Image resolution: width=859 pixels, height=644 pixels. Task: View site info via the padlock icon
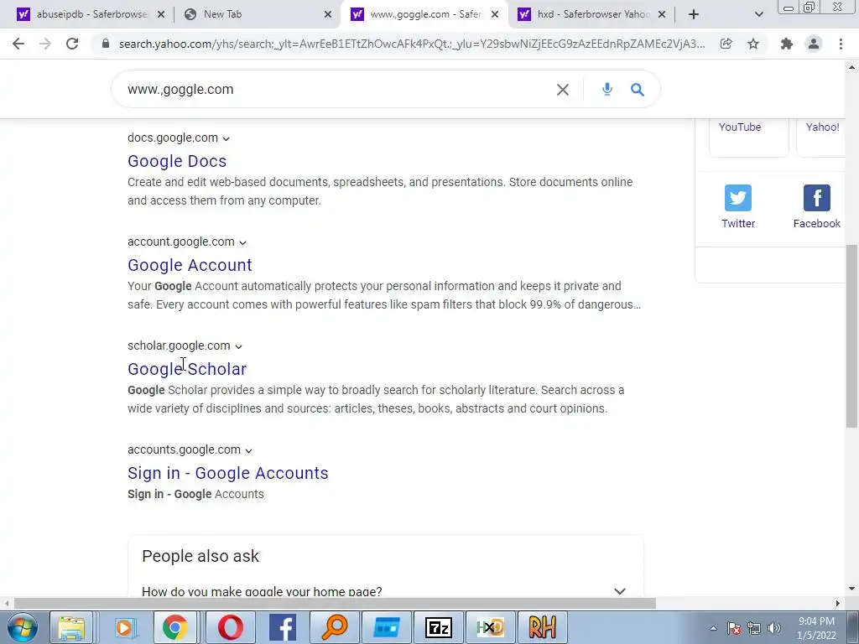106,44
